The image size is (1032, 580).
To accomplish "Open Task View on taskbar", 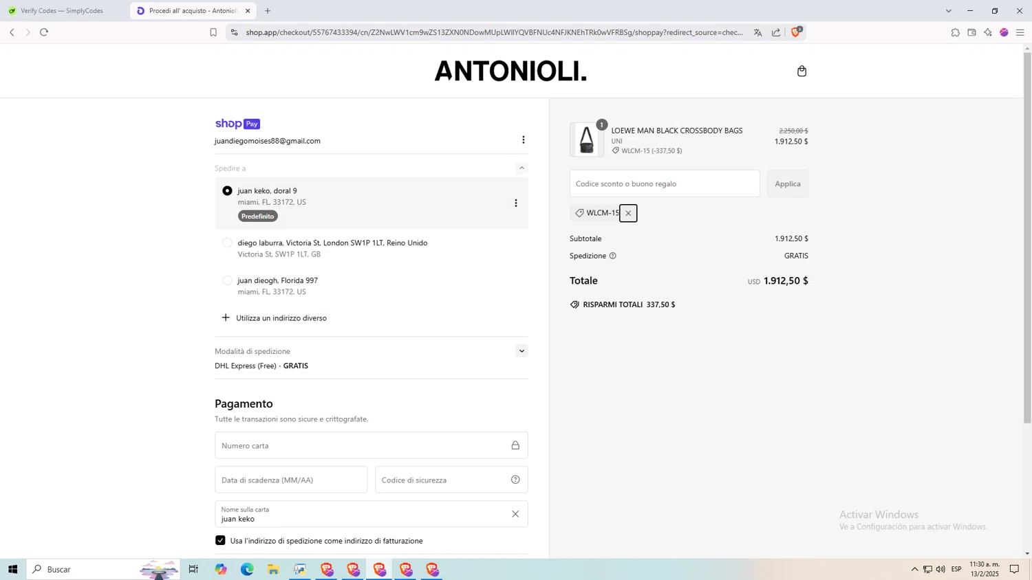I will pyautogui.click(x=193, y=569).
